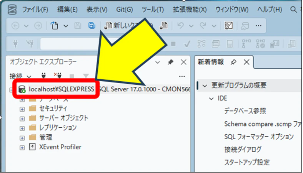This screenshot has height=173, width=303.
Task: Open the 拡張機能(X) menu
Action: tap(190, 10)
